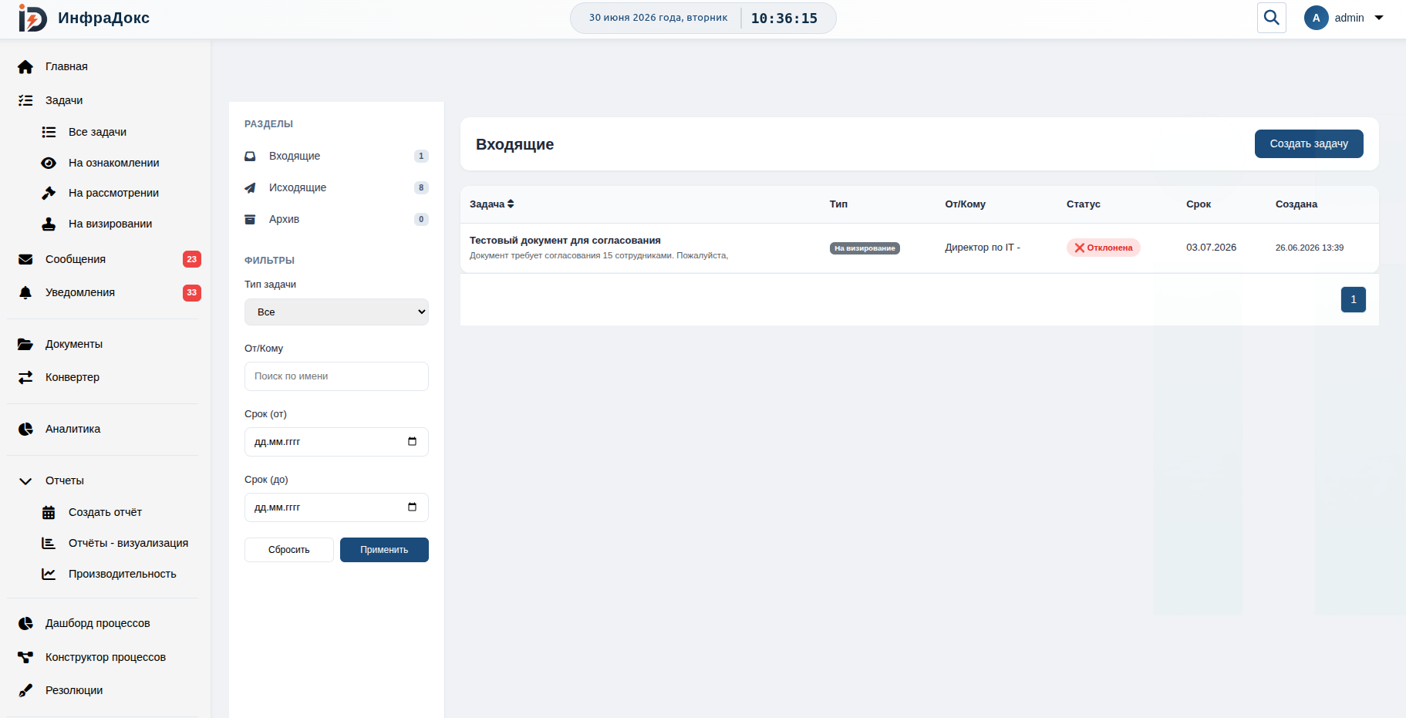Image resolution: width=1406 pixels, height=718 pixels.
Task: Open search via the magnifier icon
Action: (x=1271, y=17)
